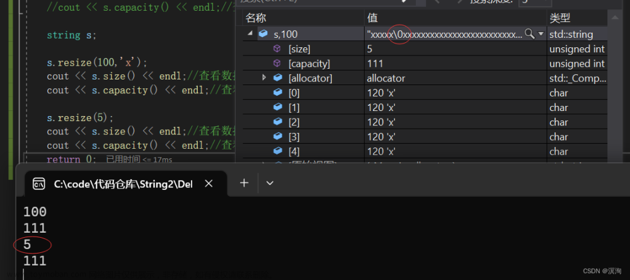This screenshot has height=280, width=630.
Task: Select element row [2]
Action: [x=425, y=122]
